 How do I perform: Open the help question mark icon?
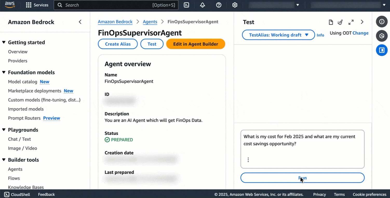pos(219,5)
